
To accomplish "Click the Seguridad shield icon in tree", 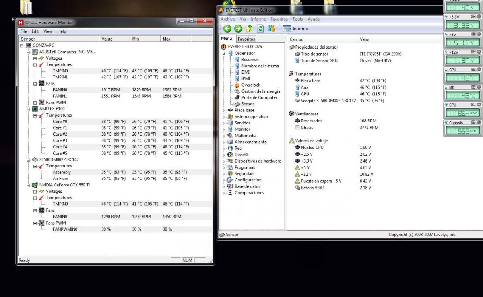I will [x=230, y=174].
